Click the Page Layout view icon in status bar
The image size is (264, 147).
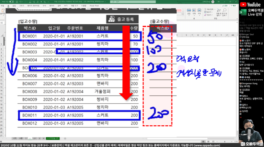tap(208, 141)
